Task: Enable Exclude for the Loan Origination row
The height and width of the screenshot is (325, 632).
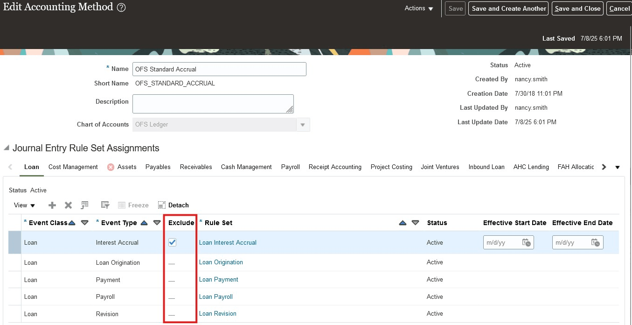Action: click(173, 262)
